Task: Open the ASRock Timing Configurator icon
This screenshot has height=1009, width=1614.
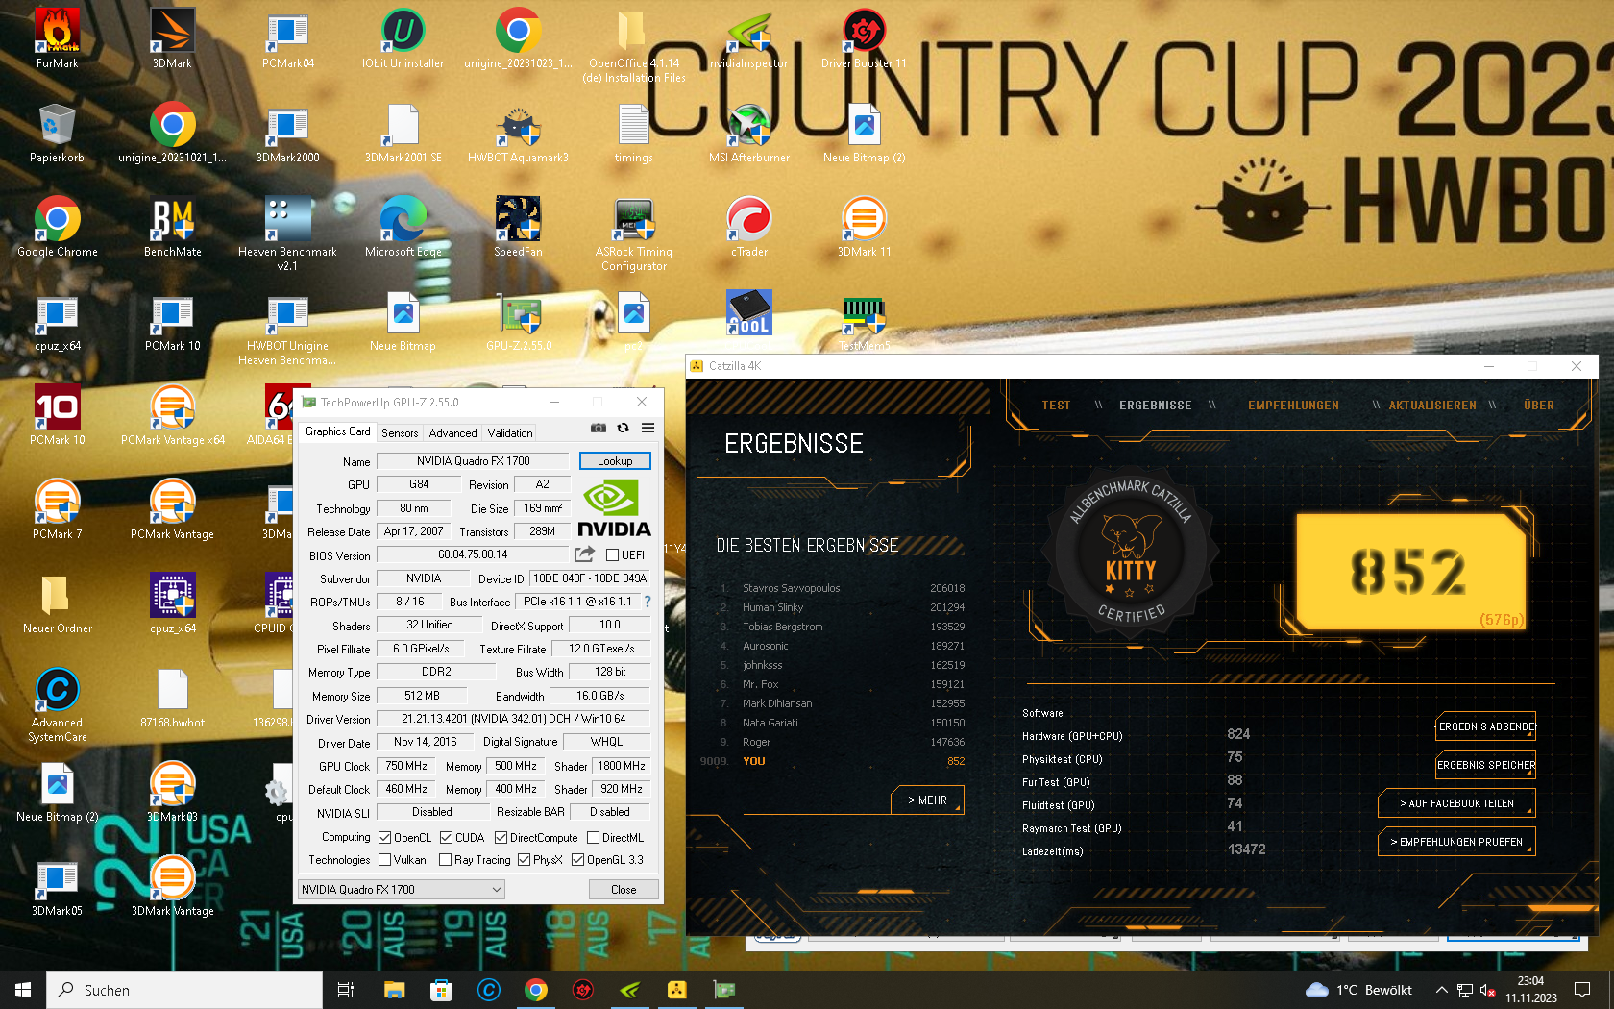Action: 634,234
